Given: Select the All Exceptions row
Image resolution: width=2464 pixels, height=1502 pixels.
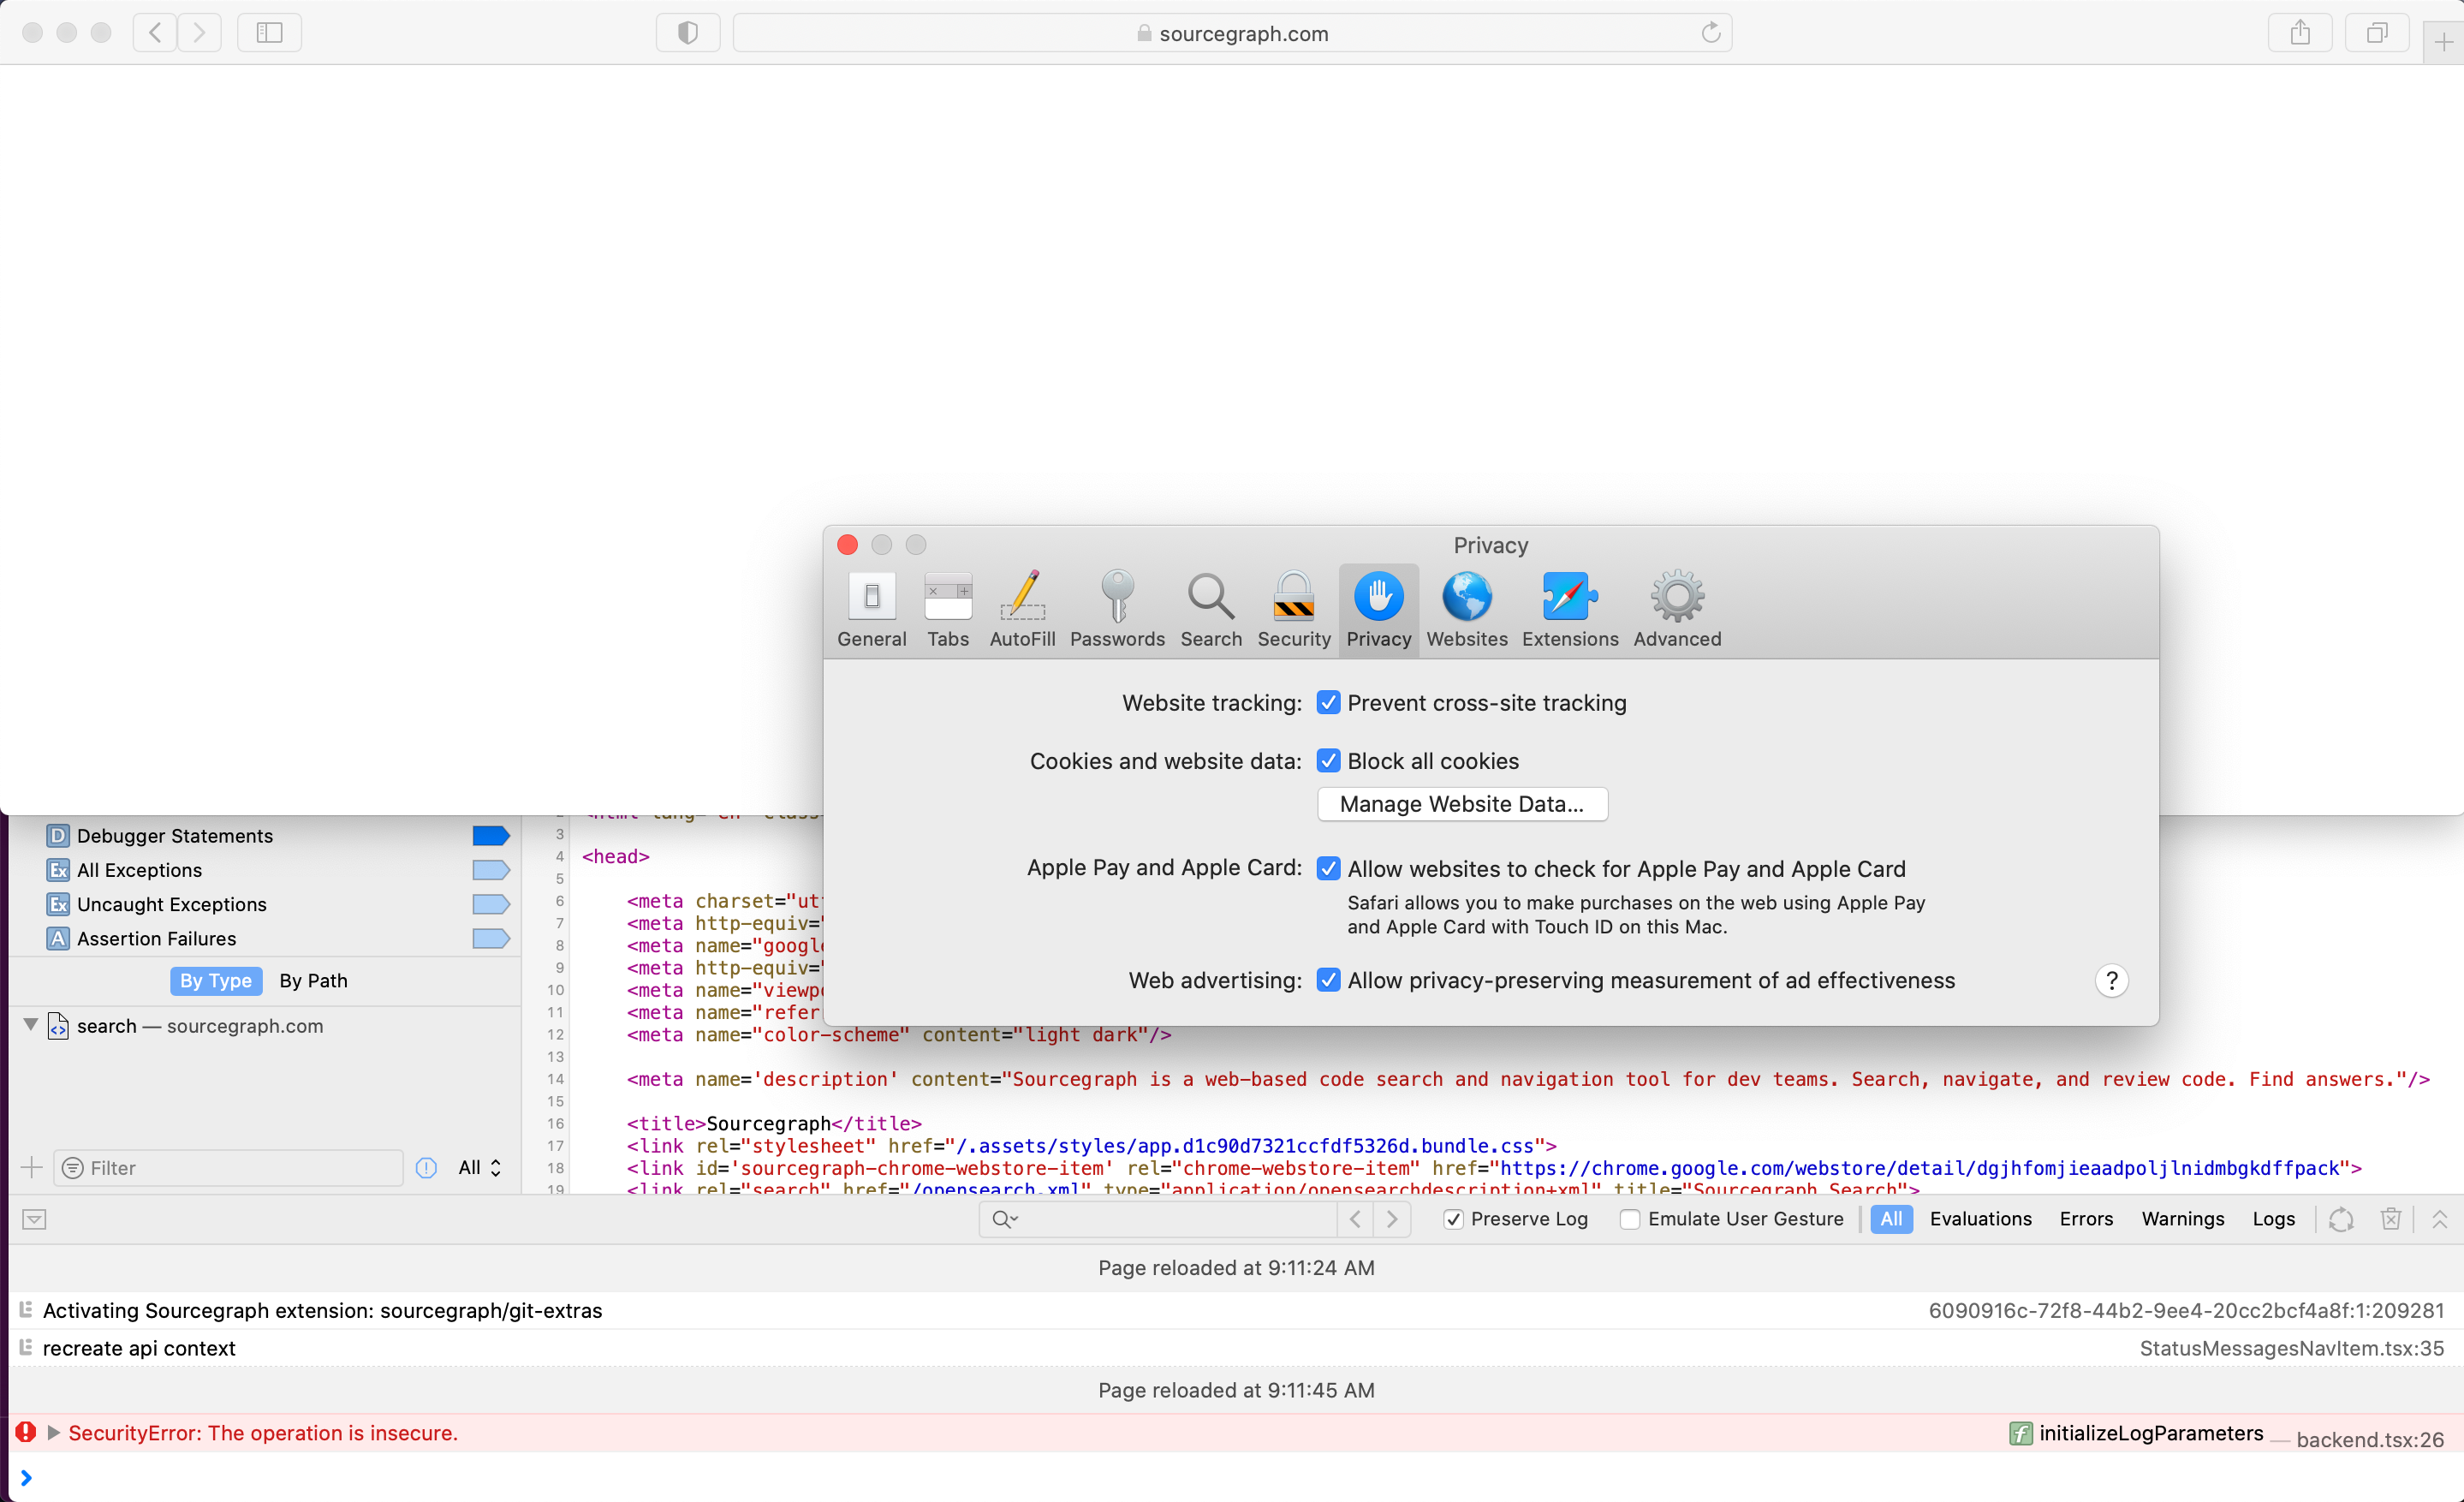Looking at the screenshot, I should pyautogui.click(x=265, y=869).
